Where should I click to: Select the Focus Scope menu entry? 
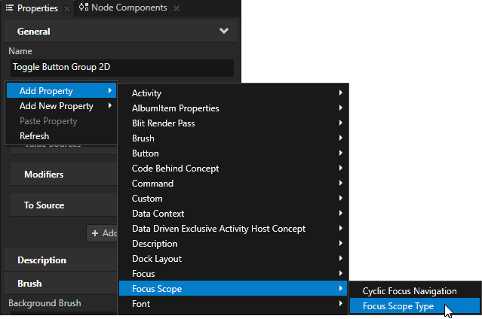tap(233, 288)
